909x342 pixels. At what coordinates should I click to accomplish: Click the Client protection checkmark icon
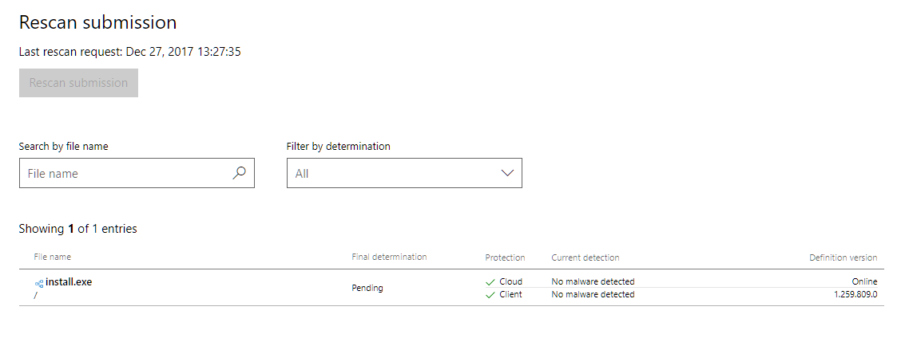click(490, 294)
